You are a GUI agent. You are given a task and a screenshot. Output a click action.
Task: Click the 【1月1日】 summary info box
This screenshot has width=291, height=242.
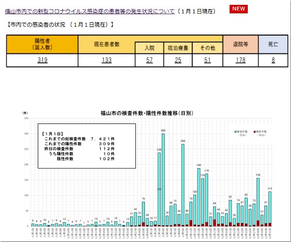point(86,145)
